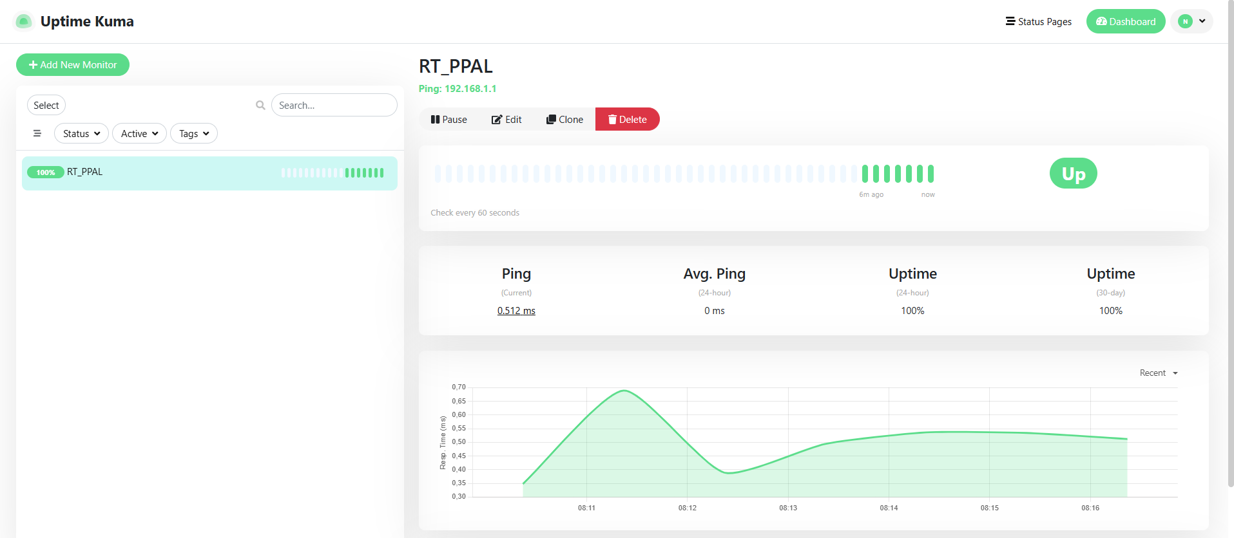This screenshot has width=1234, height=538.
Task: Open the Recent chart period dropdown
Action: [x=1158, y=373]
